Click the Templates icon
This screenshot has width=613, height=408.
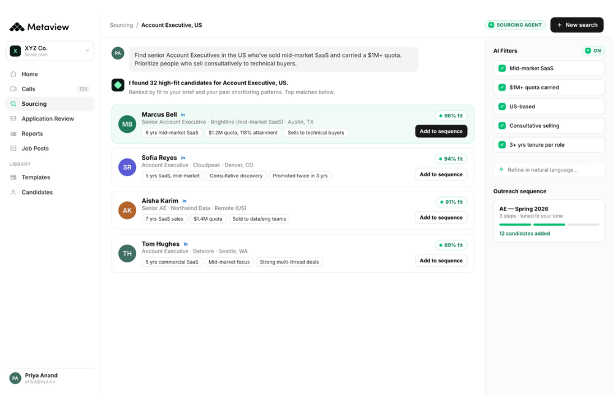coord(13,177)
